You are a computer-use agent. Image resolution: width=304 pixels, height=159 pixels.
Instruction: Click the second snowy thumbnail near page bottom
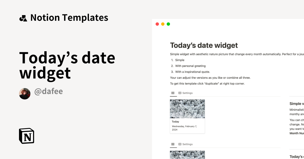click(187, 155)
